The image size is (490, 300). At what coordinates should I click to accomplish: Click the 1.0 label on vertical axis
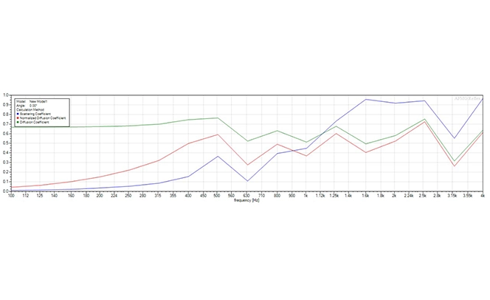point(5,95)
